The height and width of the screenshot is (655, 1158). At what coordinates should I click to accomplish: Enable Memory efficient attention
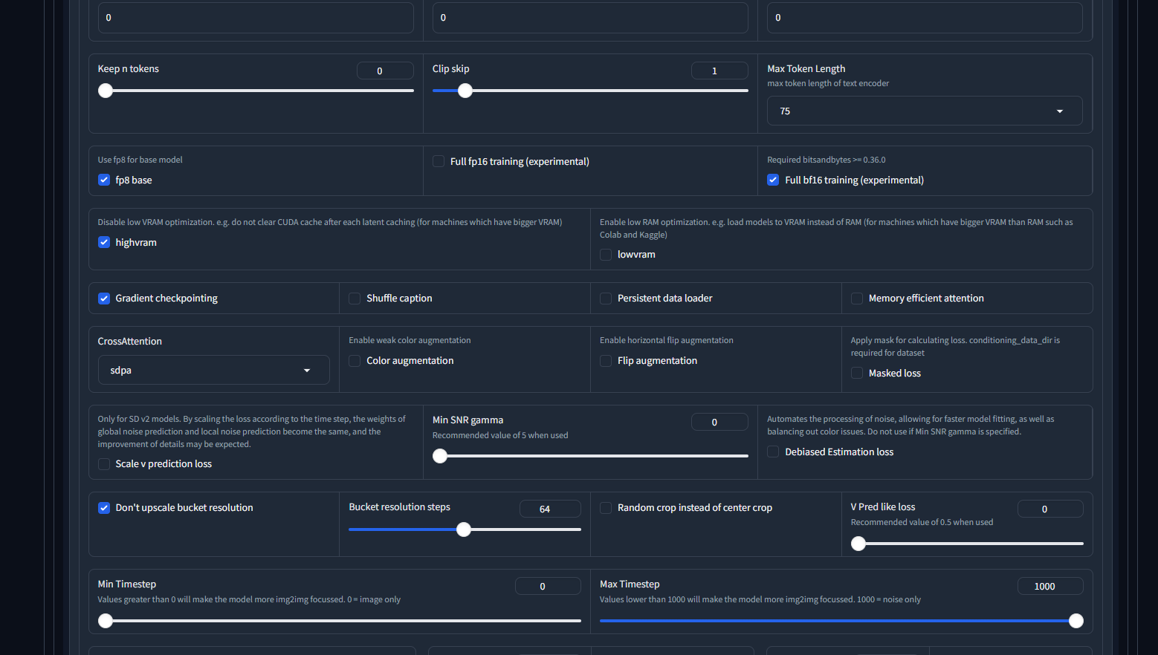pos(857,298)
